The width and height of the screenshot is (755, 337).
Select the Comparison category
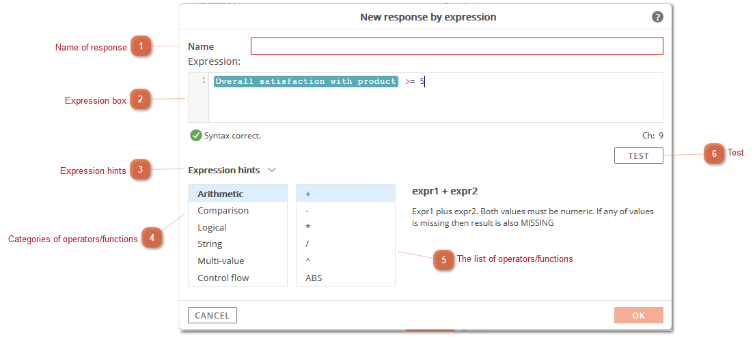click(x=238, y=211)
